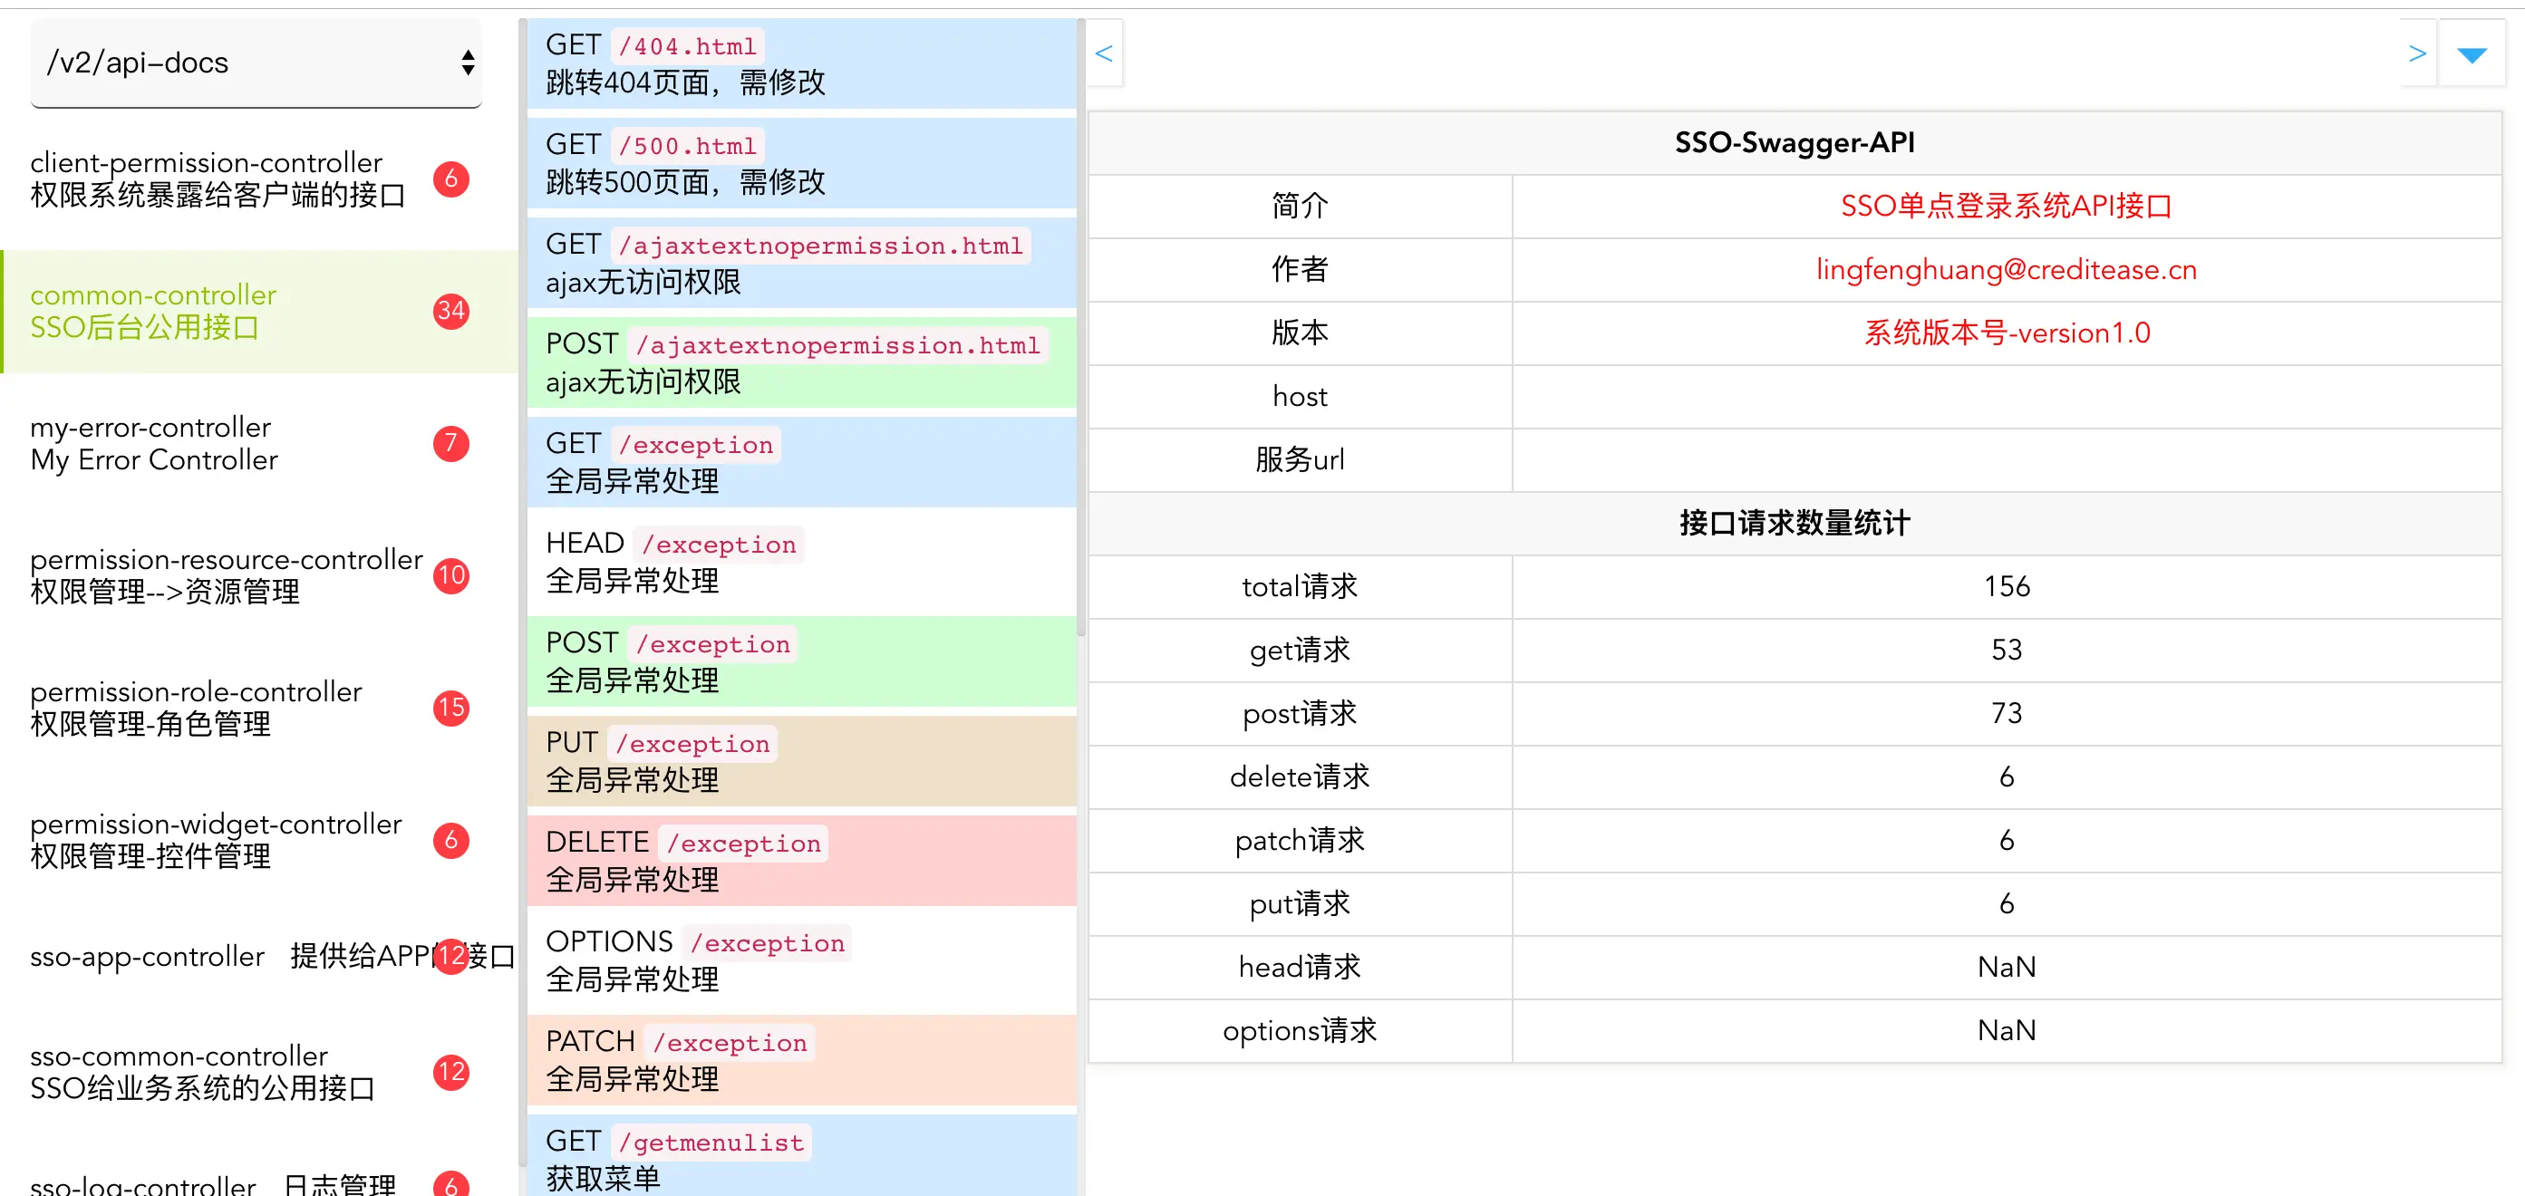Select DELETE /exception endpoint
2525x1196 pixels.
pos(800,860)
